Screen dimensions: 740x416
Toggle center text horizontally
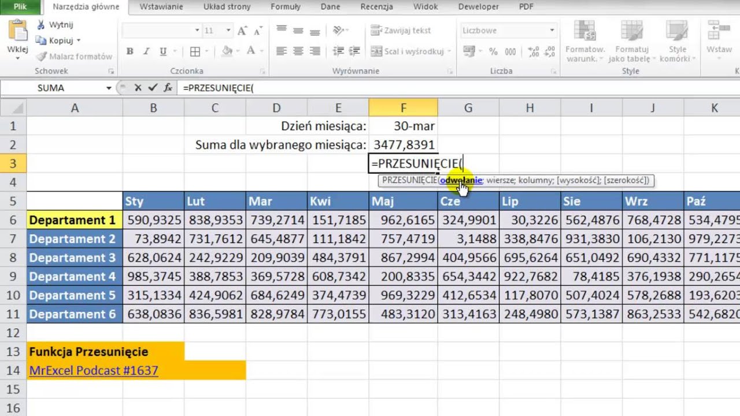pos(298,51)
